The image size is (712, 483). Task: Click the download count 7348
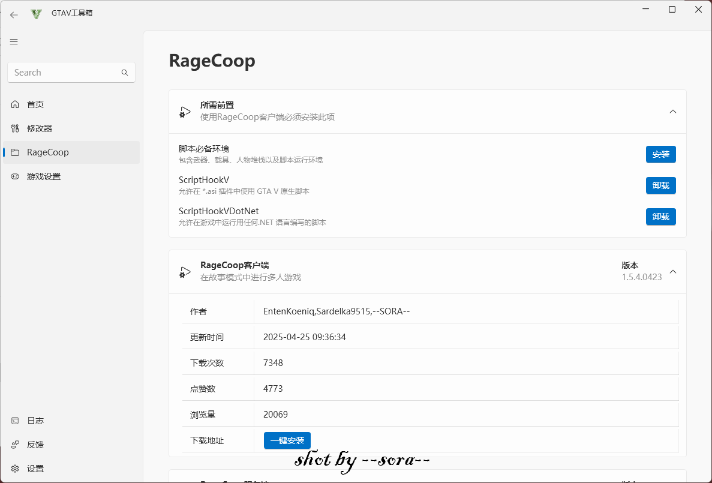[x=273, y=363]
